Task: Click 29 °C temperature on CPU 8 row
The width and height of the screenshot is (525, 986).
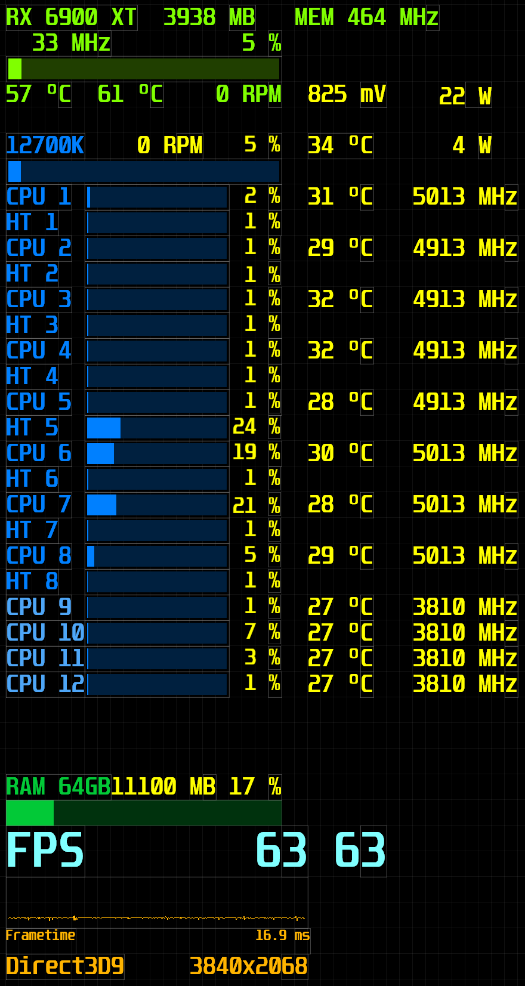Action: (341, 556)
